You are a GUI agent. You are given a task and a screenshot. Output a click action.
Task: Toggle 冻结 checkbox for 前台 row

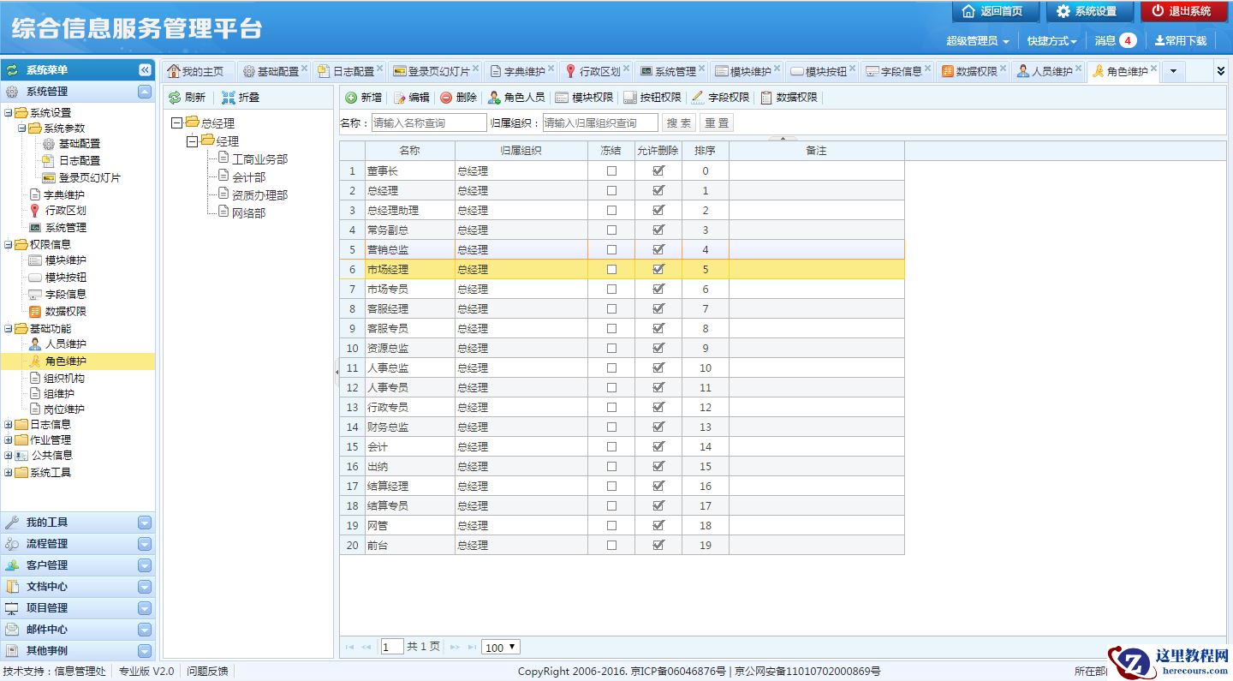pyautogui.click(x=611, y=545)
